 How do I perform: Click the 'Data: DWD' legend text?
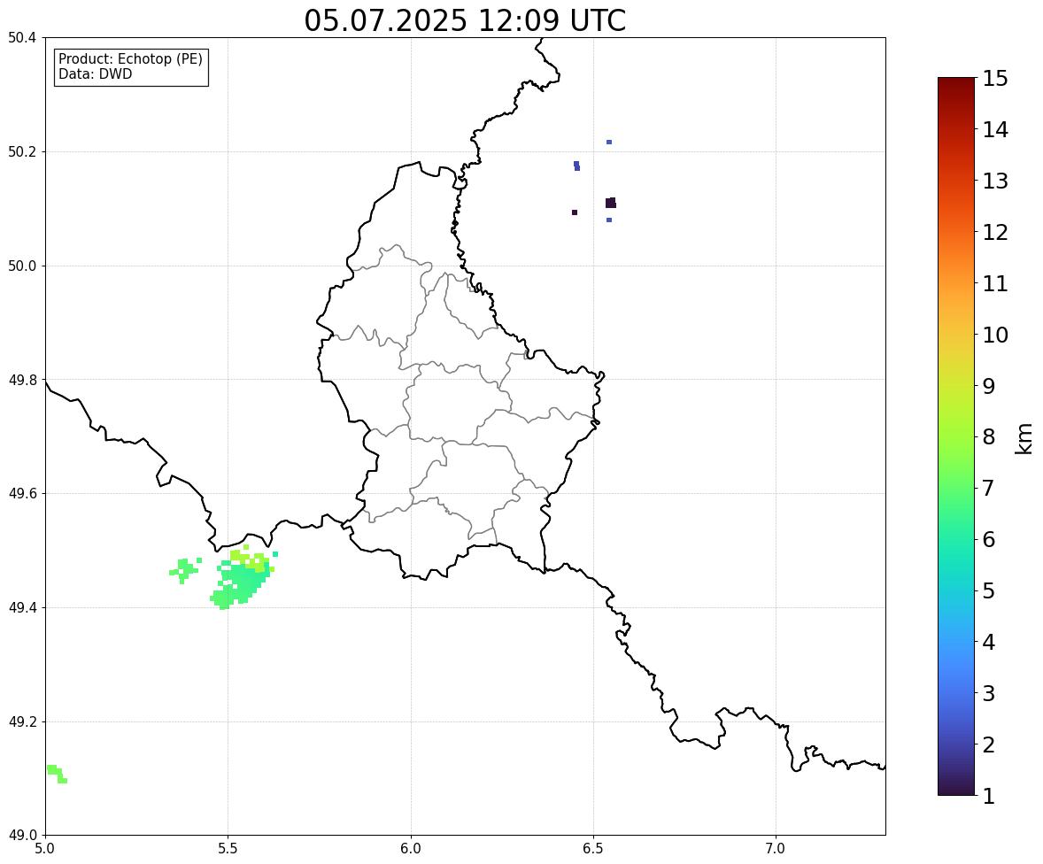pos(95,73)
